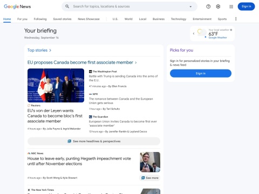Open Top stories section chevron
This screenshot has width=259, height=194.
(x=50, y=50)
